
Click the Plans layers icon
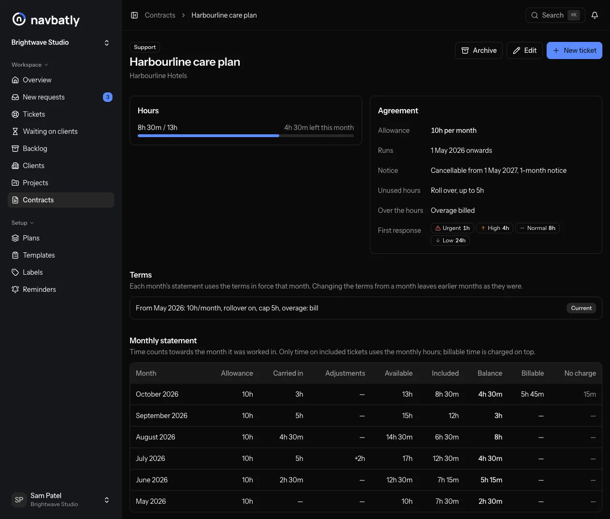pos(15,238)
